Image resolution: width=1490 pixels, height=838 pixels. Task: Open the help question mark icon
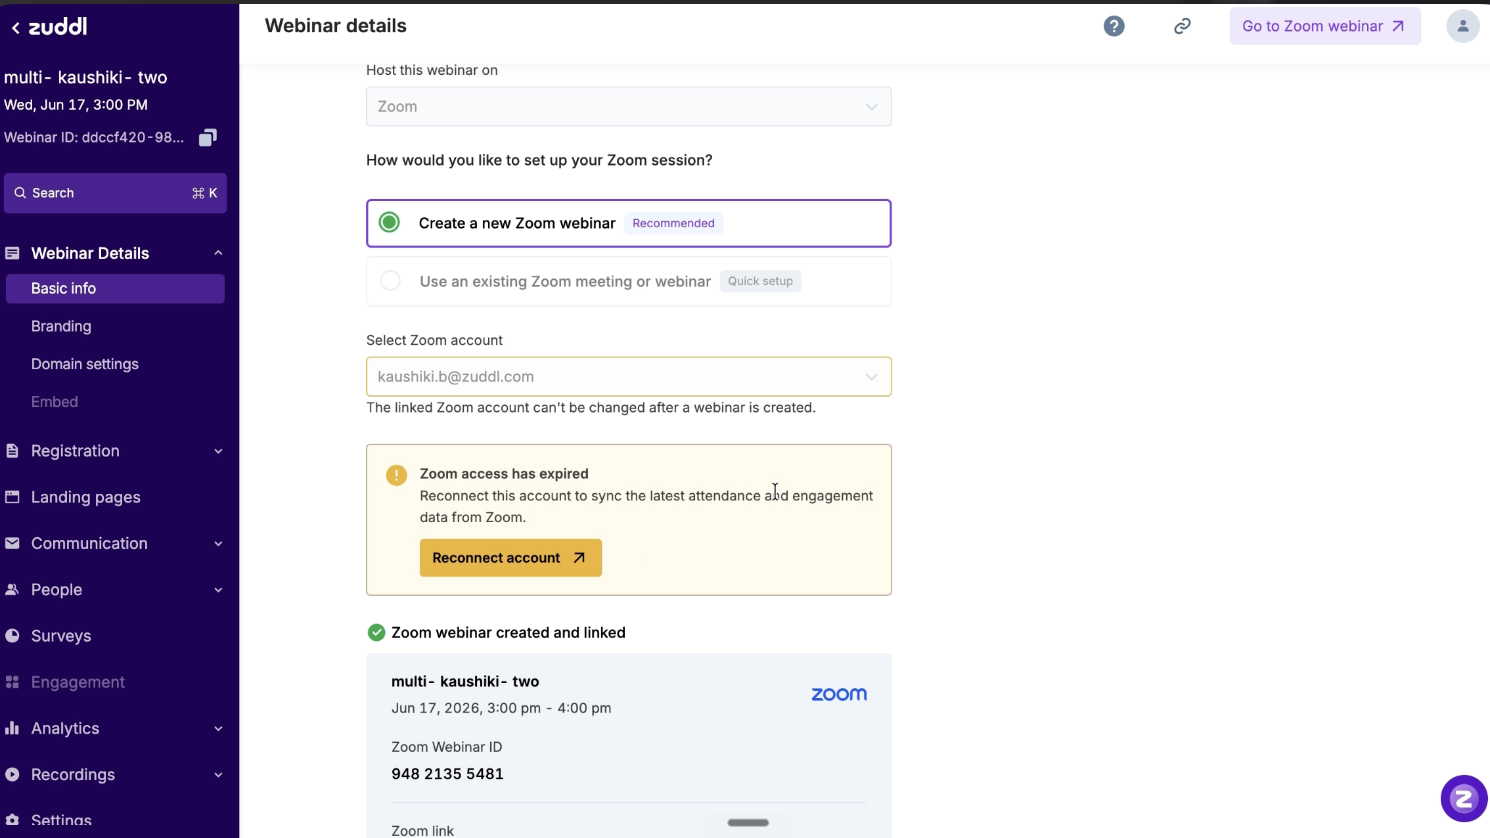tap(1114, 26)
